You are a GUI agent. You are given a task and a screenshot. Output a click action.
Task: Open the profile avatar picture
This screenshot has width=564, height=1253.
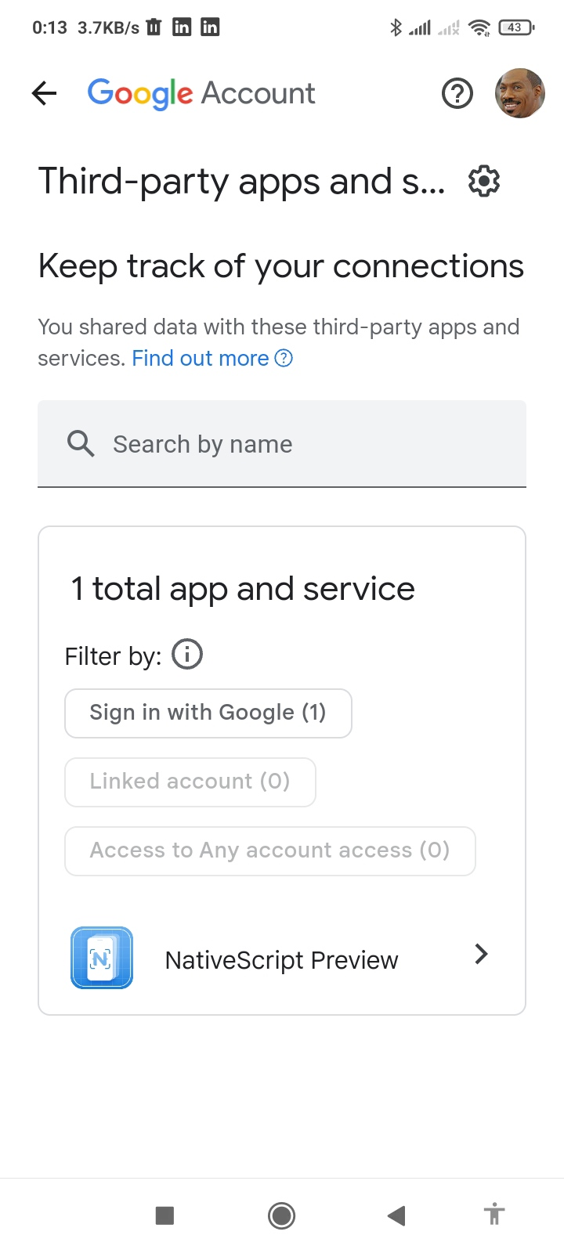pyautogui.click(x=519, y=93)
